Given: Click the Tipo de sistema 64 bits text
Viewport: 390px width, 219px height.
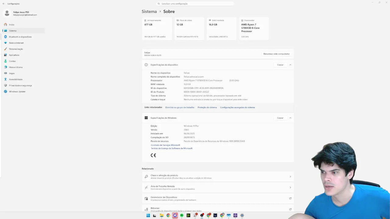Looking at the screenshot, I should tap(212, 96).
